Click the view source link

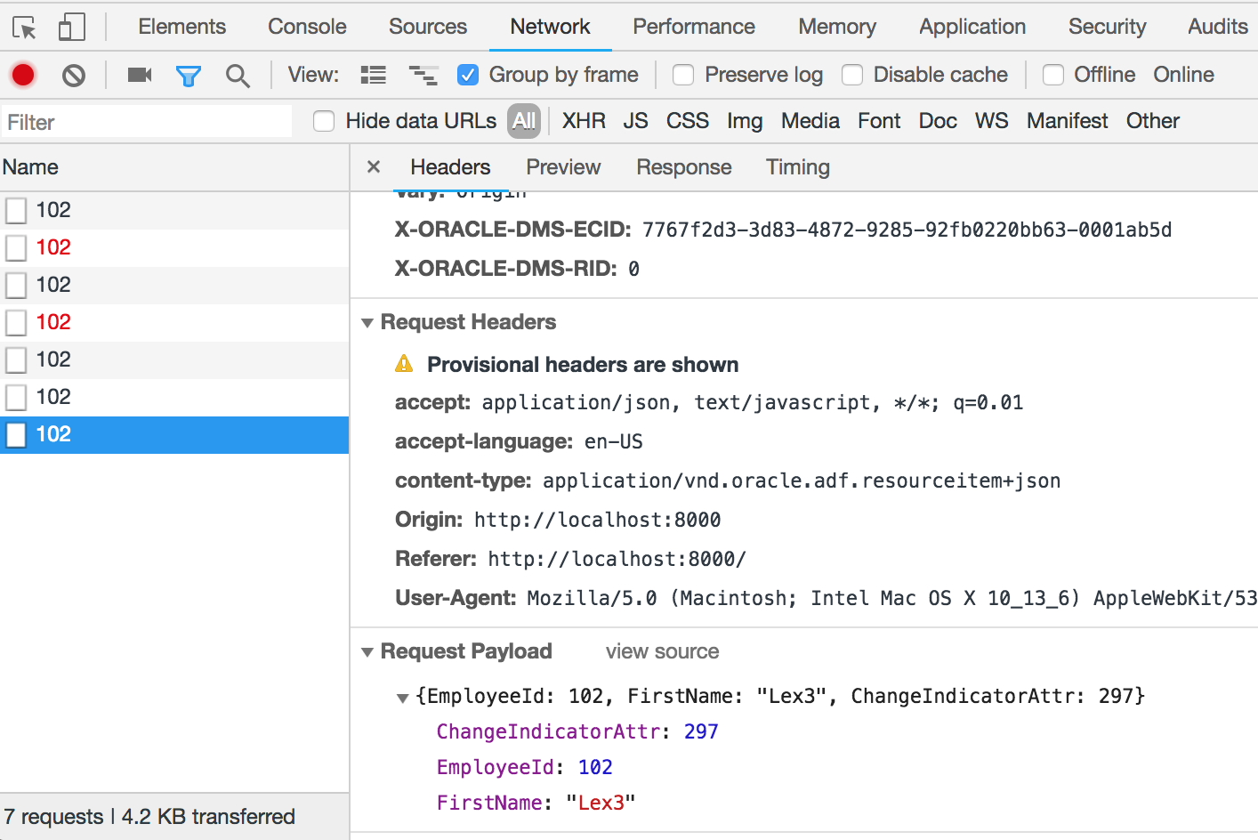click(662, 650)
